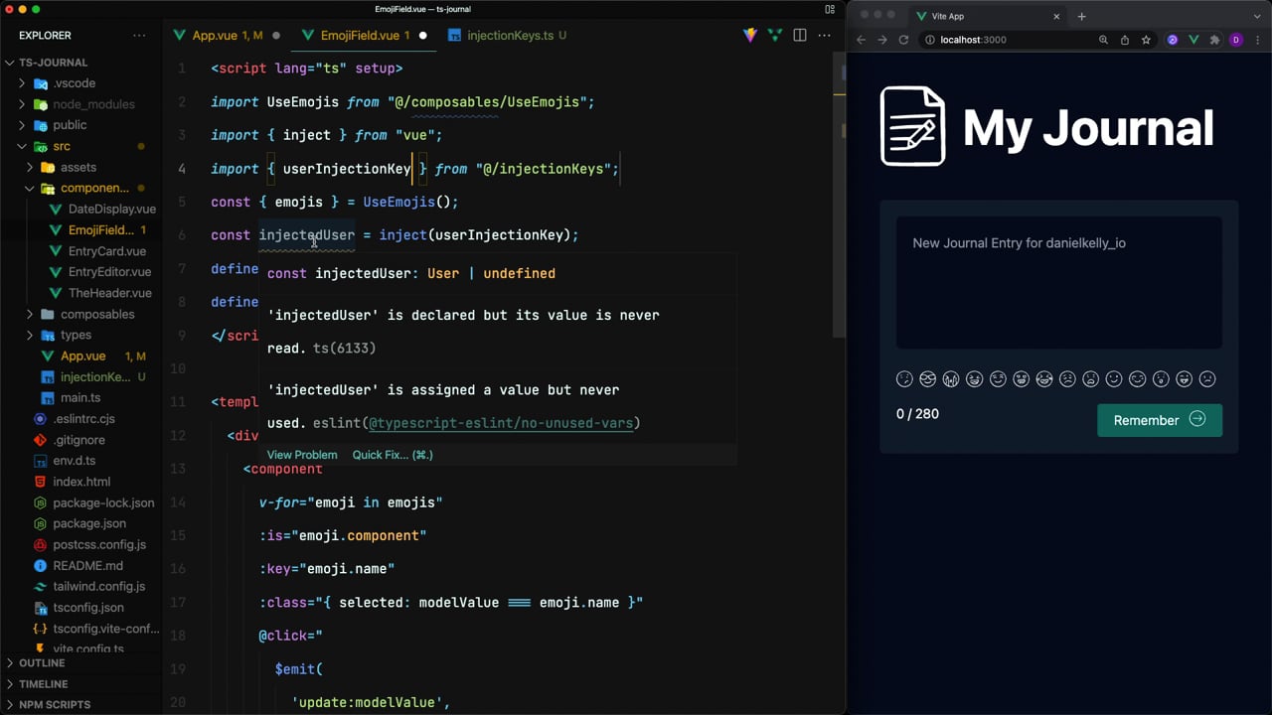This screenshot has height=715, width=1272.
Task: Expand the types folder
Action: pyautogui.click(x=30, y=335)
